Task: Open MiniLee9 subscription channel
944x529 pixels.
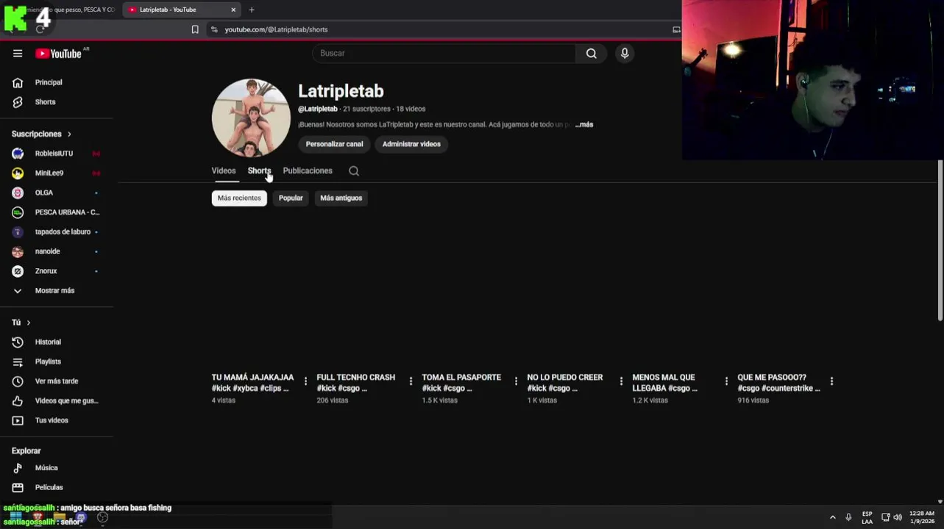Action: [x=49, y=173]
